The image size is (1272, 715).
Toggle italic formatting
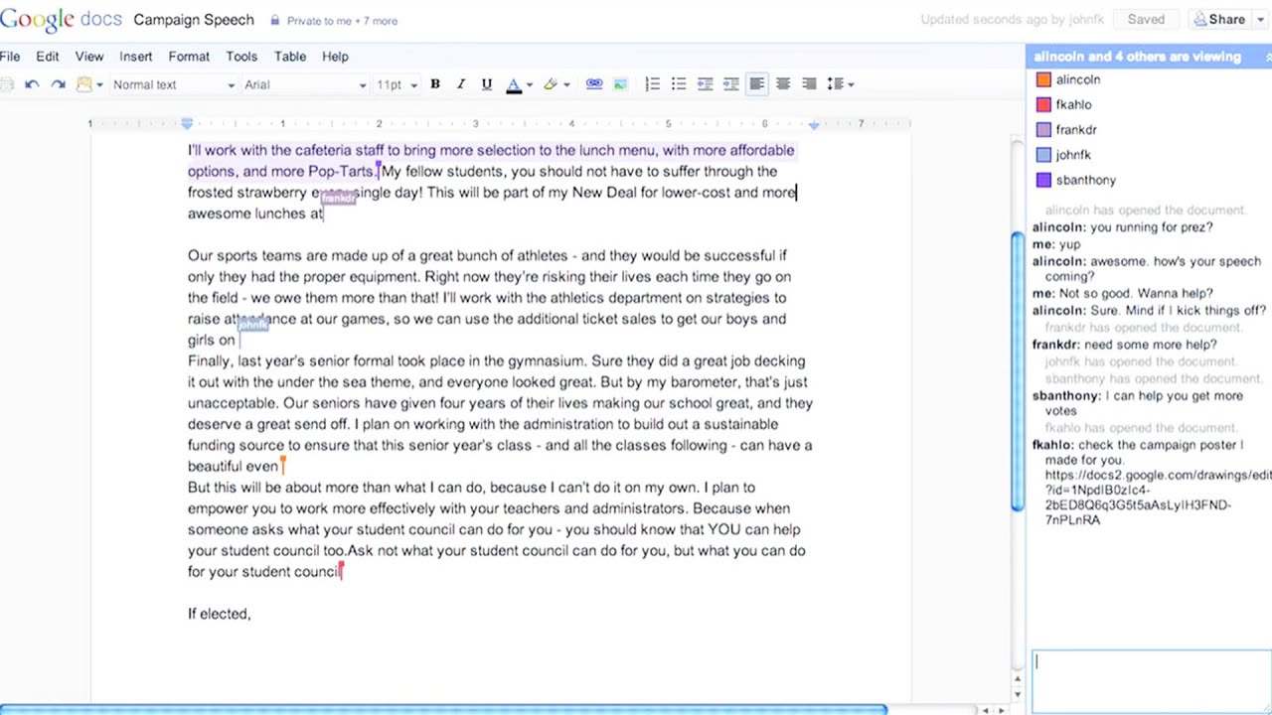[460, 84]
